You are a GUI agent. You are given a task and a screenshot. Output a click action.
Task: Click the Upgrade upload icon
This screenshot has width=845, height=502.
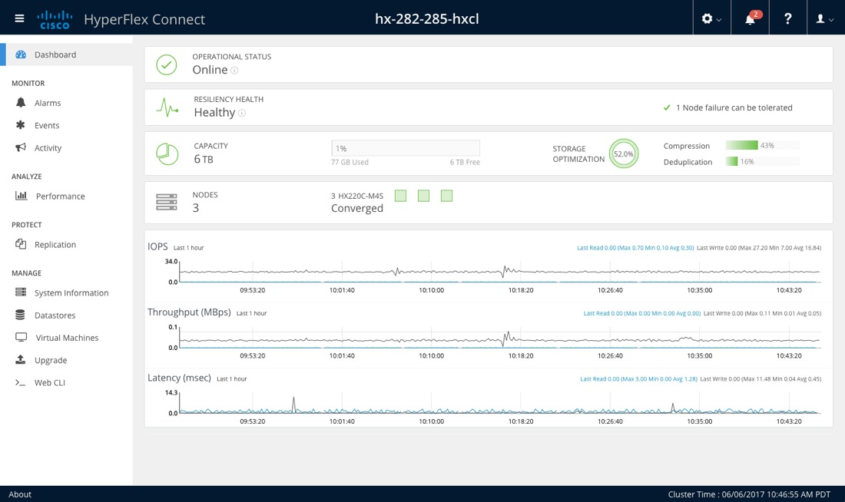(21, 359)
